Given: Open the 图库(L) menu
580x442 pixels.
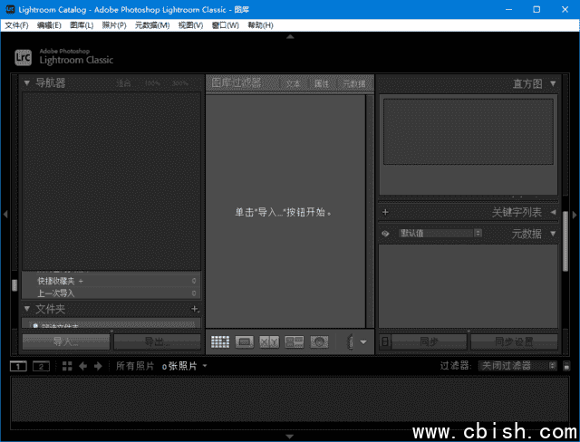Looking at the screenshot, I should pos(82,25).
